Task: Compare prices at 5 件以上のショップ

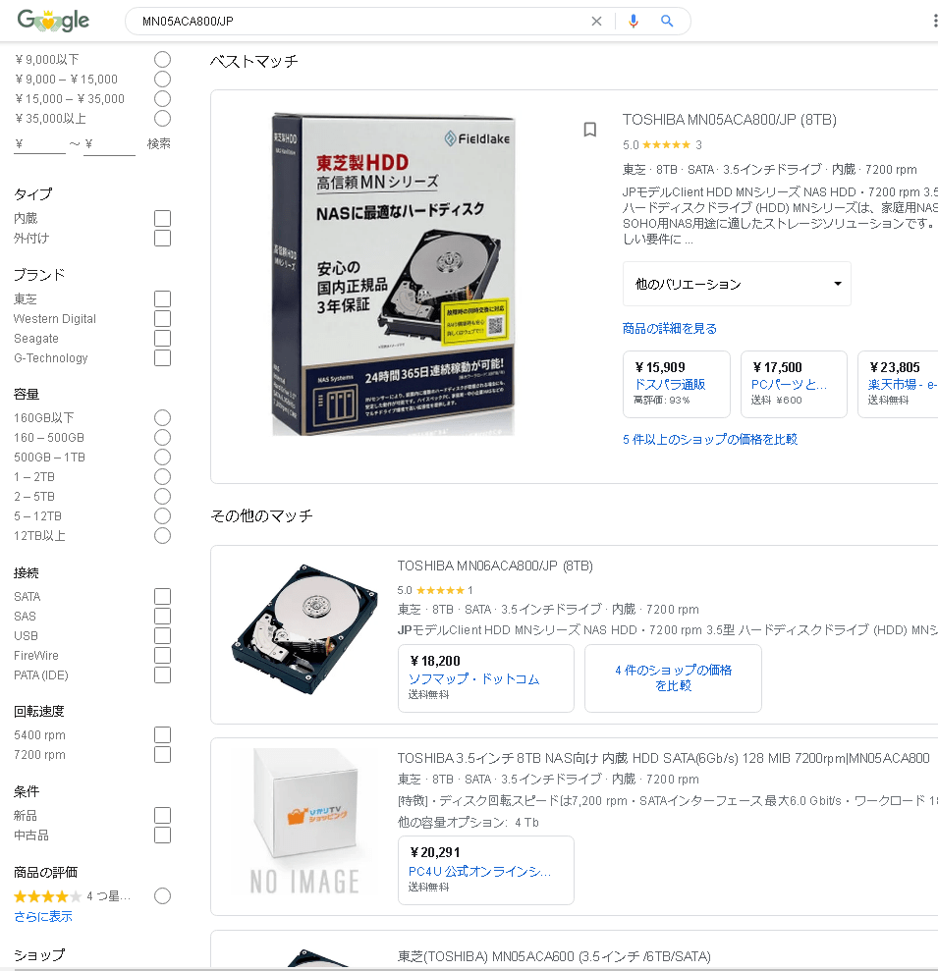Action: pos(710,440)
